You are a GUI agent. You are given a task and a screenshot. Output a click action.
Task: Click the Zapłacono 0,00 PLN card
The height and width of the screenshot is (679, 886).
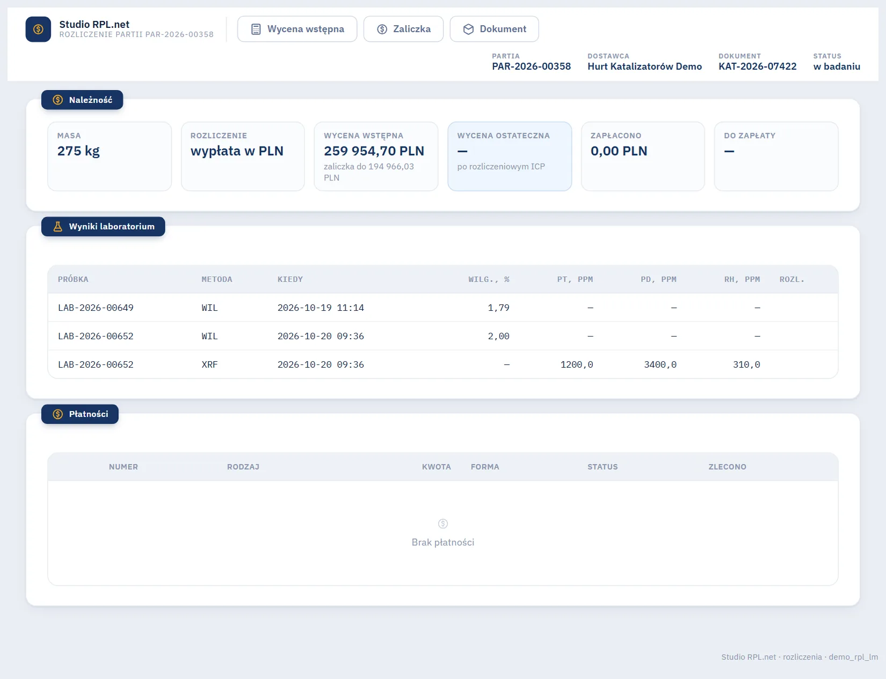pyautogui.click(x=643, y=156)
